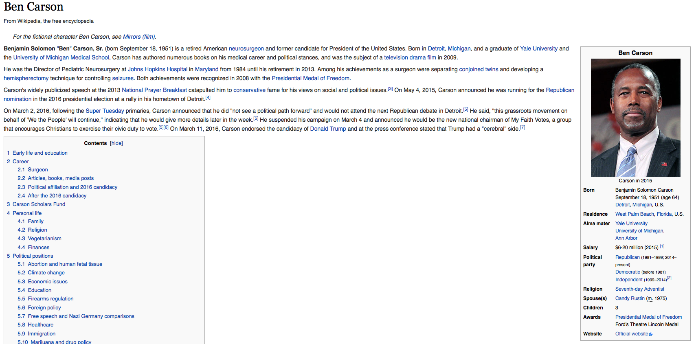Open Free speech and Nazi Germany comparisons
Viewport: 696px width, 344px height.
(x=81, y=316)
